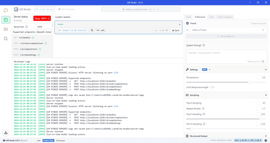The image size is (270, 143).
Task: Open the Chat section in the sidebar
Action: (x=6, y=10)
